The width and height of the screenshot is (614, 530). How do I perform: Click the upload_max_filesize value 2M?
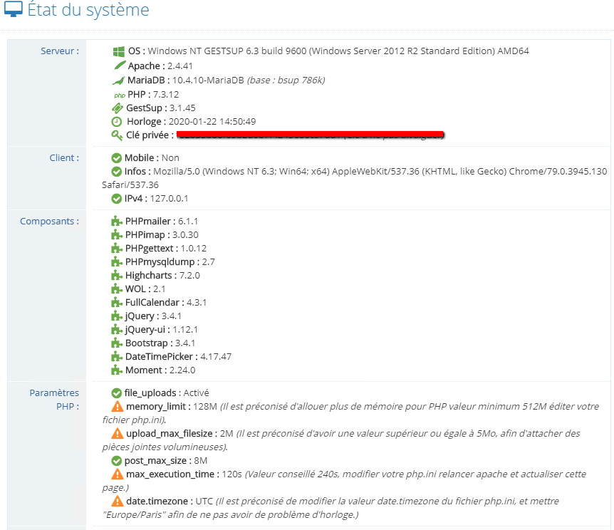(x=227, y=434)
